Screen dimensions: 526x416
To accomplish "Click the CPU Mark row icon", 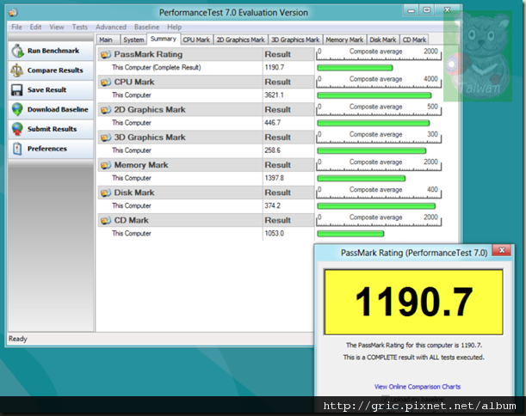I will click(106, 82).
